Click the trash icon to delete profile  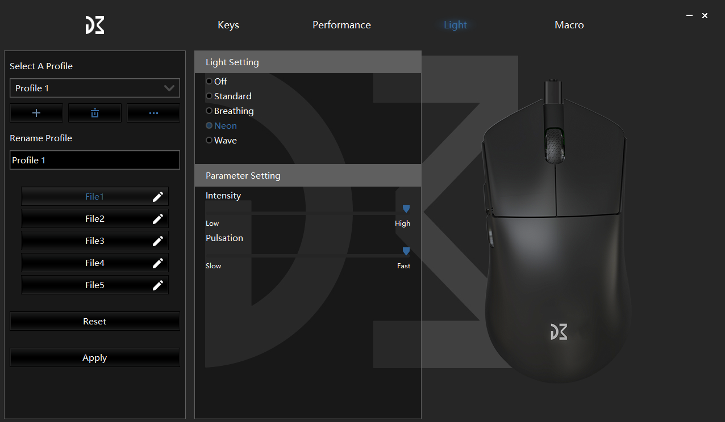95,113
